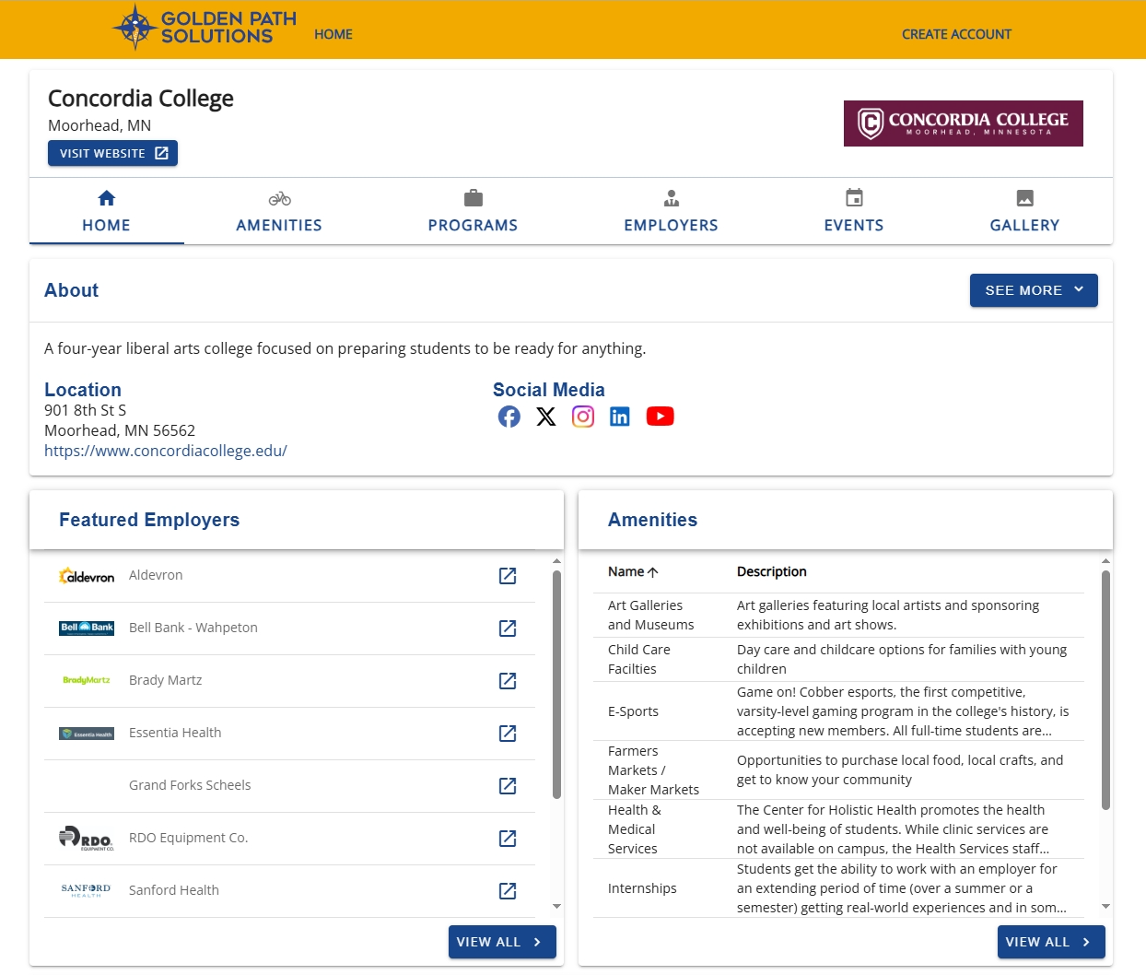The height and width of the screenshot is (975, 1146).
Task: Open Essentia Health external link icon
Action: coord(508,734)
